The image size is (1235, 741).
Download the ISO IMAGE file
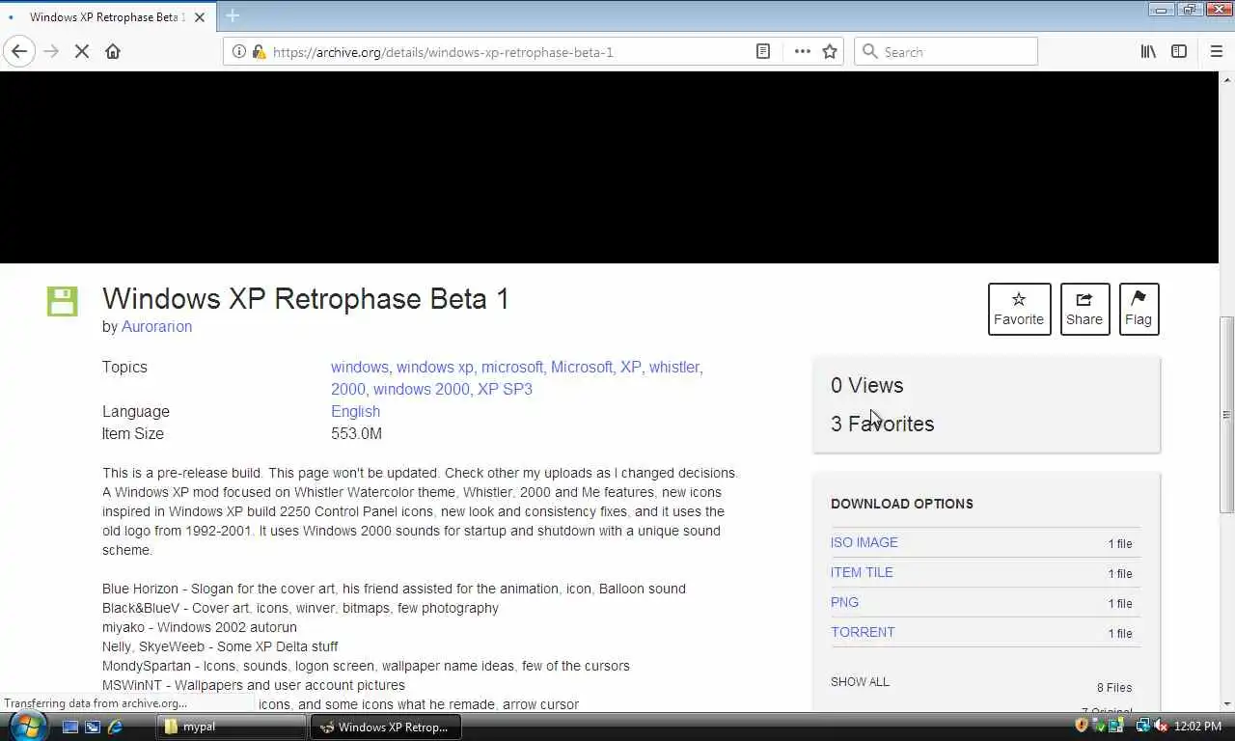coord(864,543)
